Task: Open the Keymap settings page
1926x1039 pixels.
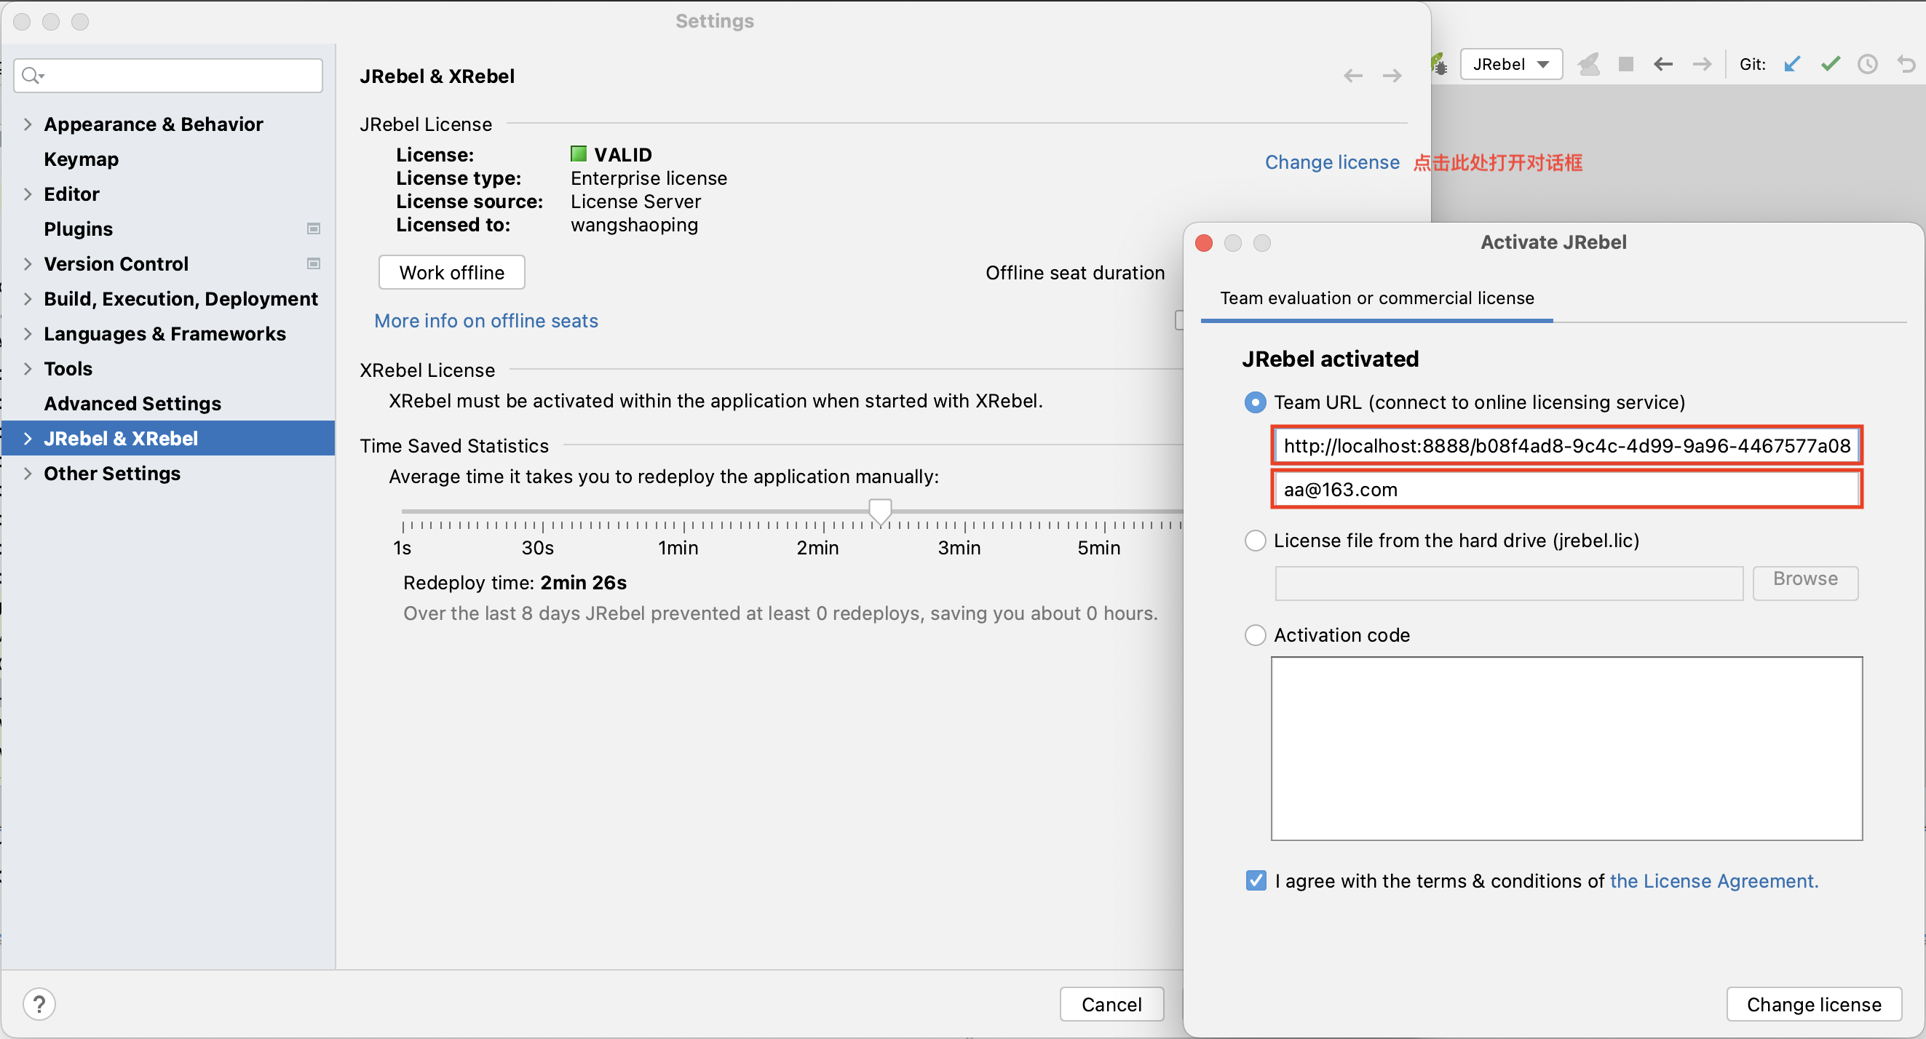Action: 81,159
